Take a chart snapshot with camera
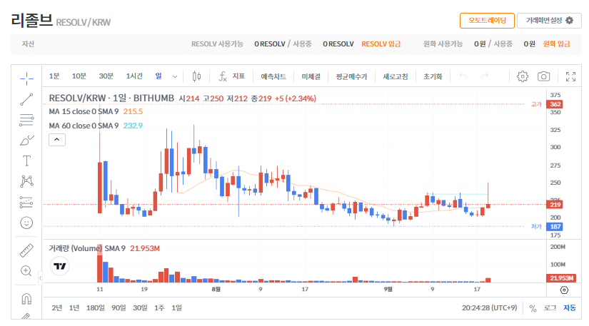Screen dimensions: 589x326 543,76
